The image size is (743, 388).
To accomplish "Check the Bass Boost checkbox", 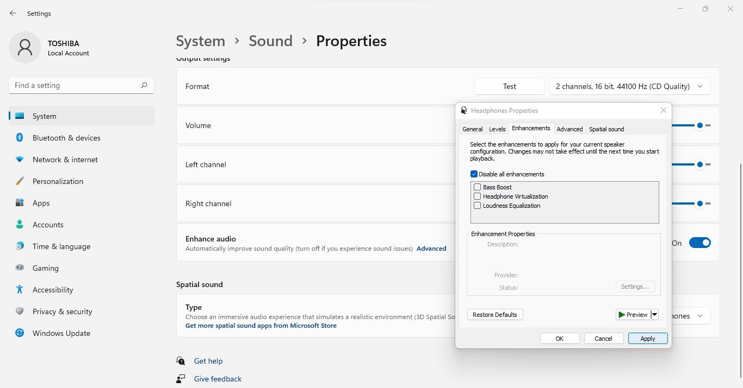I will click(x=478, y=187).
